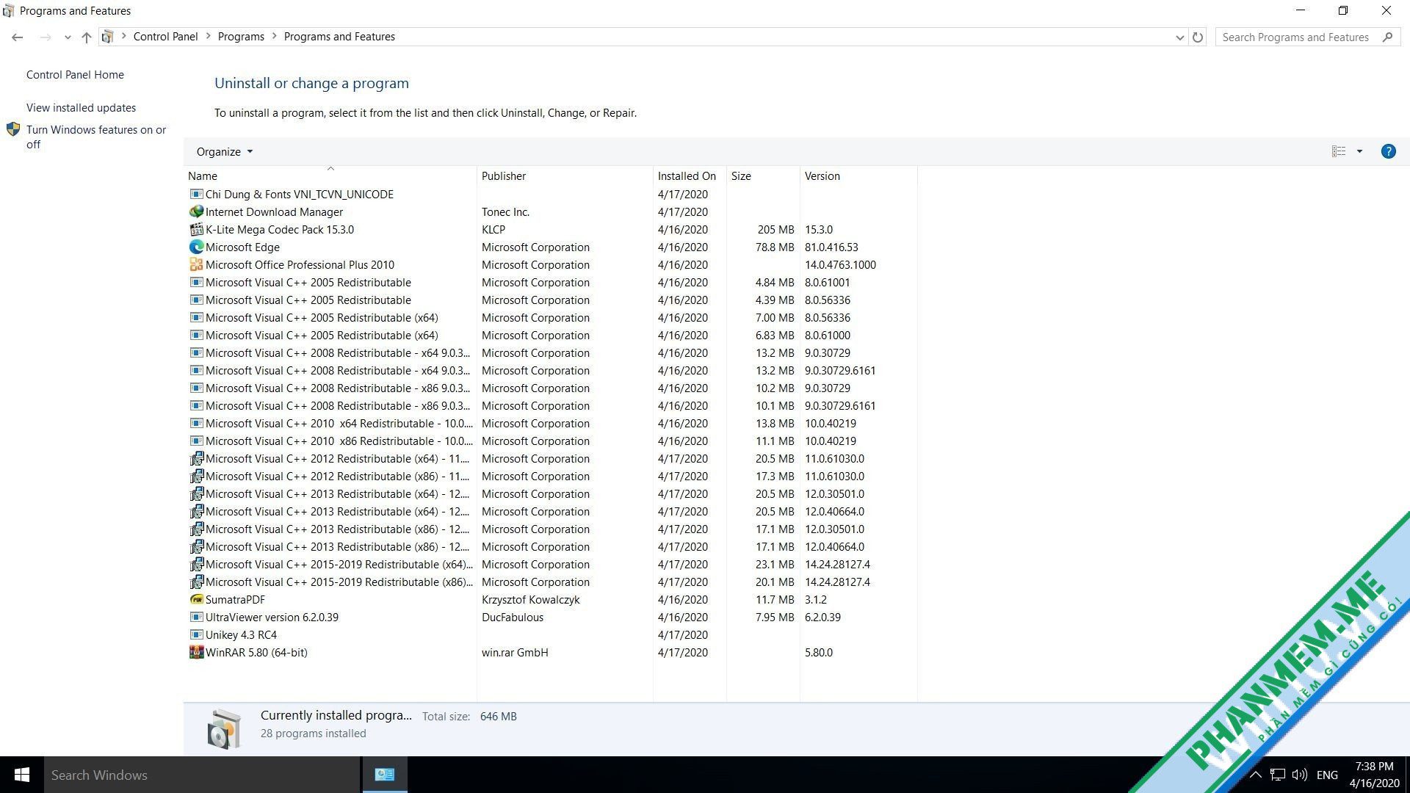Click the Search Windows taskbar box

pyautogui.click(x=203, y=775)
